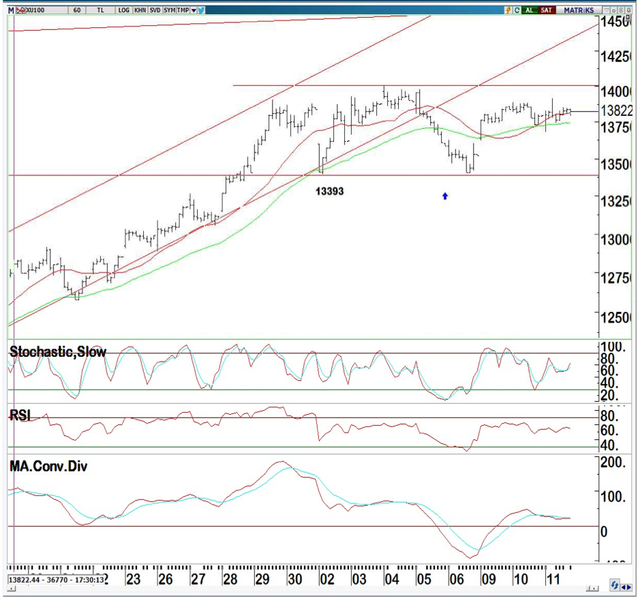The width and height of the screenshot is (638, 599).
Task: Click the Twitter bird icon
Action: pyautogui.click(x=202, y=10)
